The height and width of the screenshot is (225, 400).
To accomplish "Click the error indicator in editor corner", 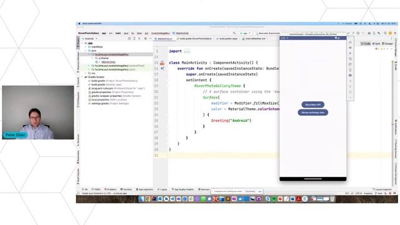I will [x=376, y=49].
